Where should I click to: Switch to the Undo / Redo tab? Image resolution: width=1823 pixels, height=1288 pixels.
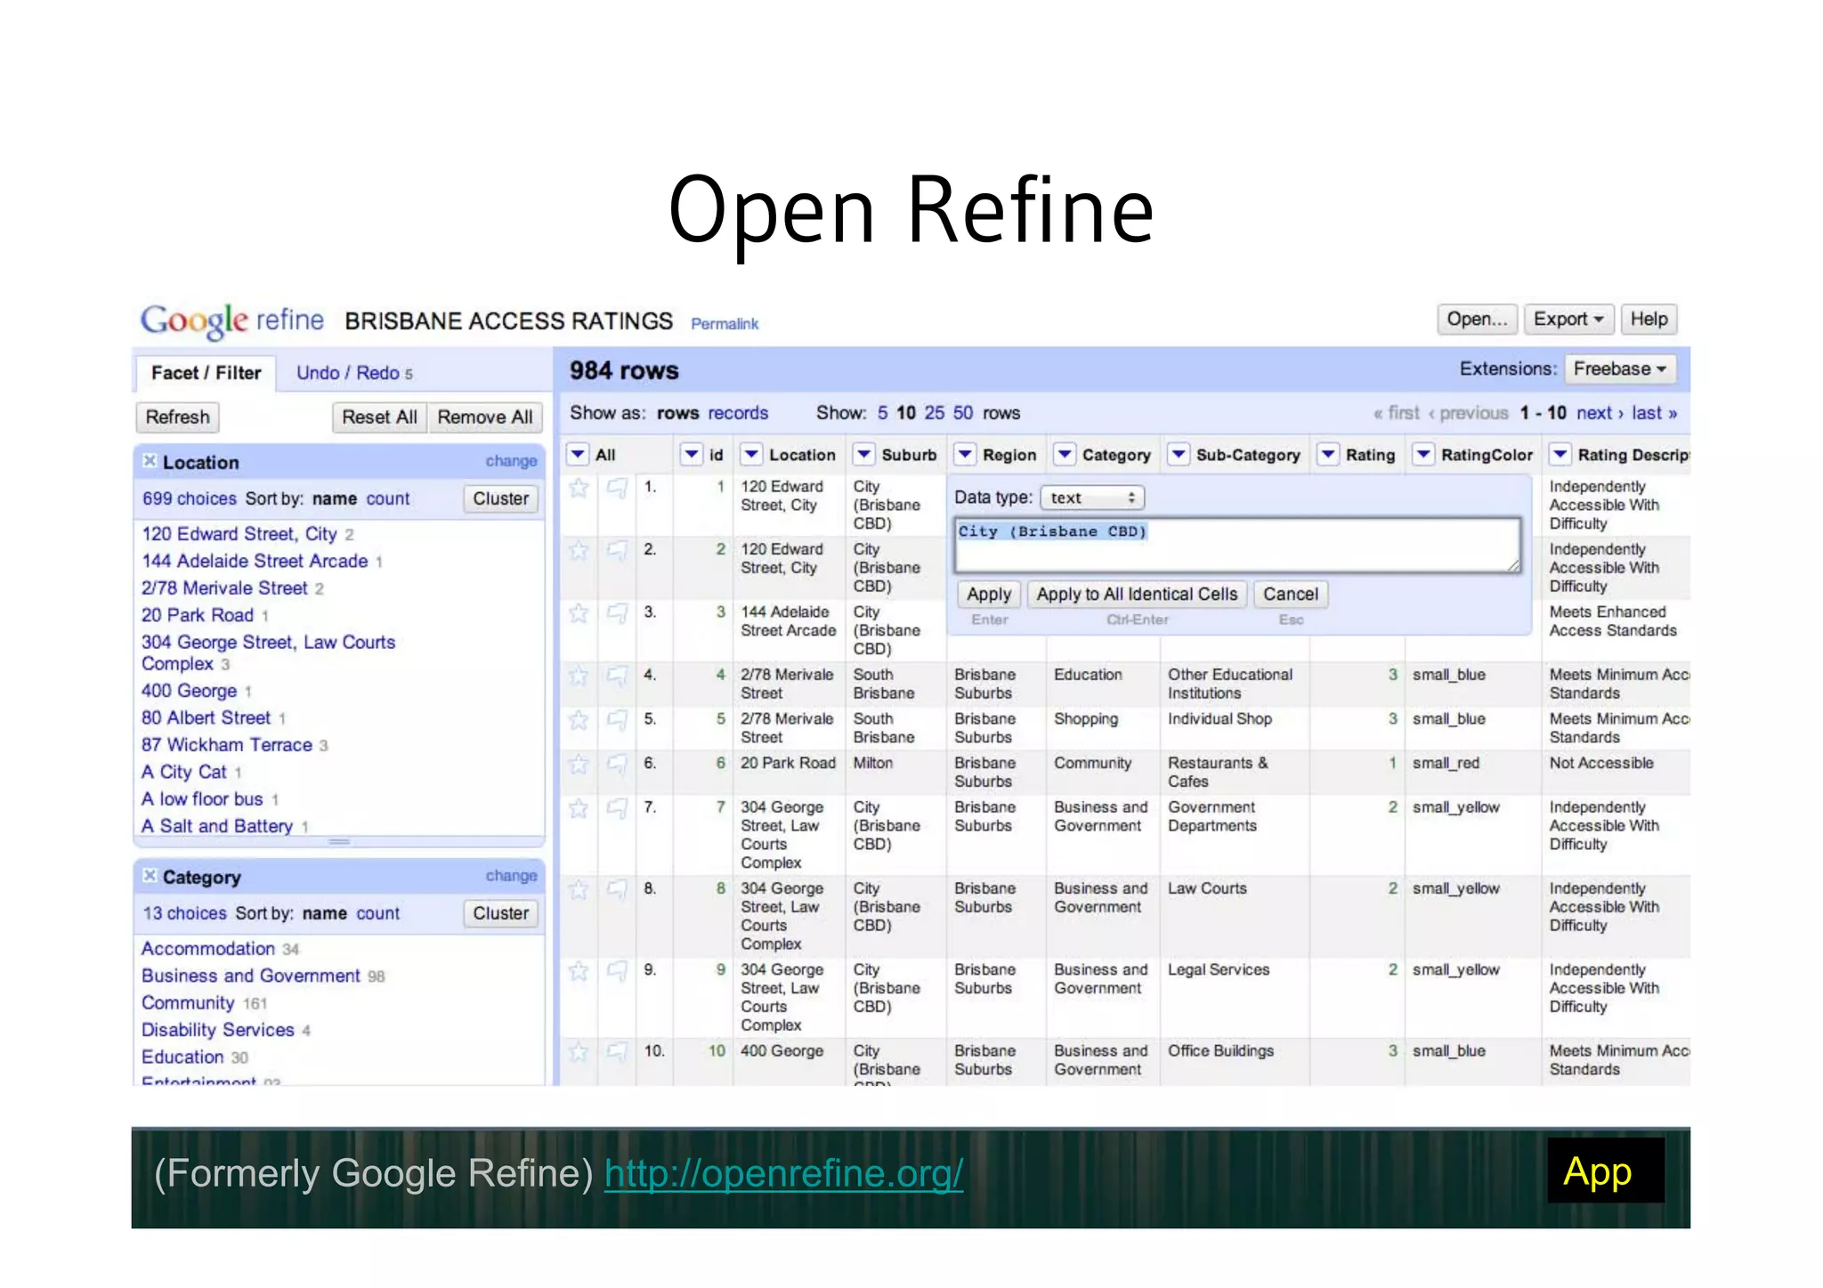click(x=354, y=373)
